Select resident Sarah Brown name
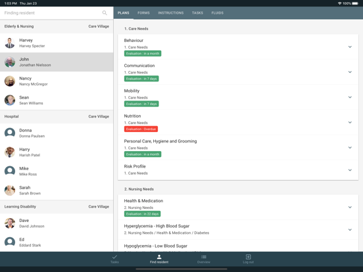This screenshot has width=363, height=272. click(x=30, y=193)
